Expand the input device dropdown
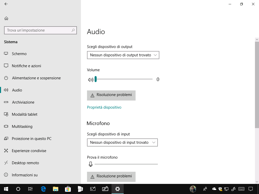This screenshot has height=194, width=259. click(x=122, y=142)
